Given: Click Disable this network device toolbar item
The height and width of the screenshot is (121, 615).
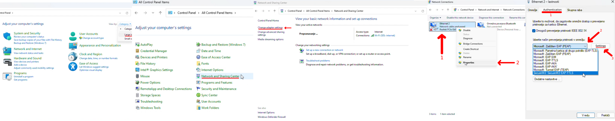Looking at the screenshot, I should click(460, 18).
